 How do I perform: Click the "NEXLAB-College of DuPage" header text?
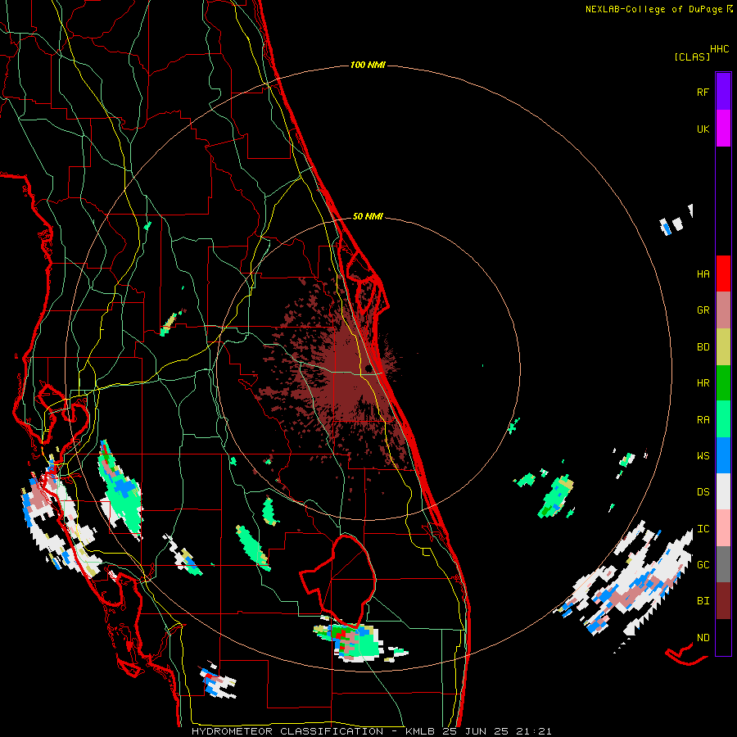[x=653, y=9]
